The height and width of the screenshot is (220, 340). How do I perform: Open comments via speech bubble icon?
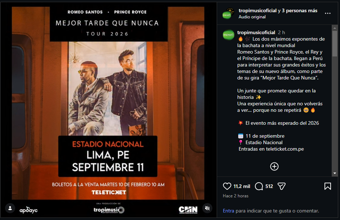(259, 186)
